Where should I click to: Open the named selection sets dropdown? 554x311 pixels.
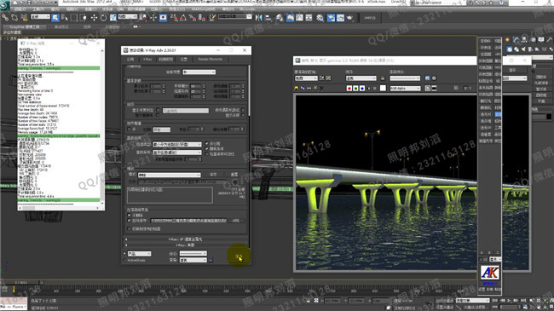(235, 16)
